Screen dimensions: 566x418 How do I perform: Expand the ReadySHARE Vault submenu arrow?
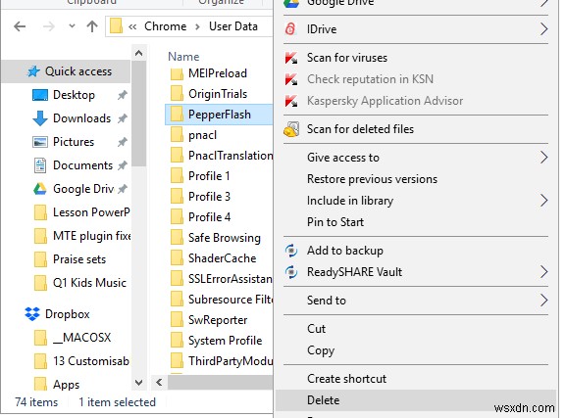[543, 272]
